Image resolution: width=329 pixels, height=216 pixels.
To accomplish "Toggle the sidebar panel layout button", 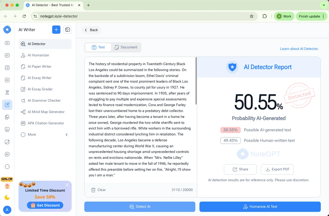I will click(x=68, y=30).
